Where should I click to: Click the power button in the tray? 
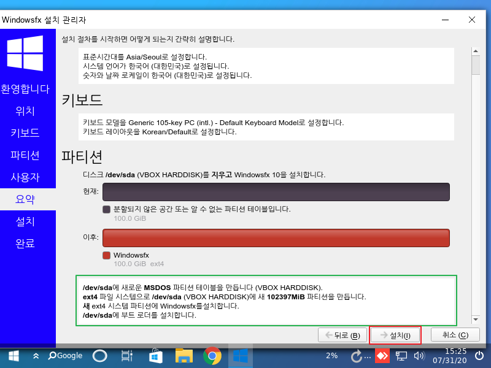click(x=479, y=356)
